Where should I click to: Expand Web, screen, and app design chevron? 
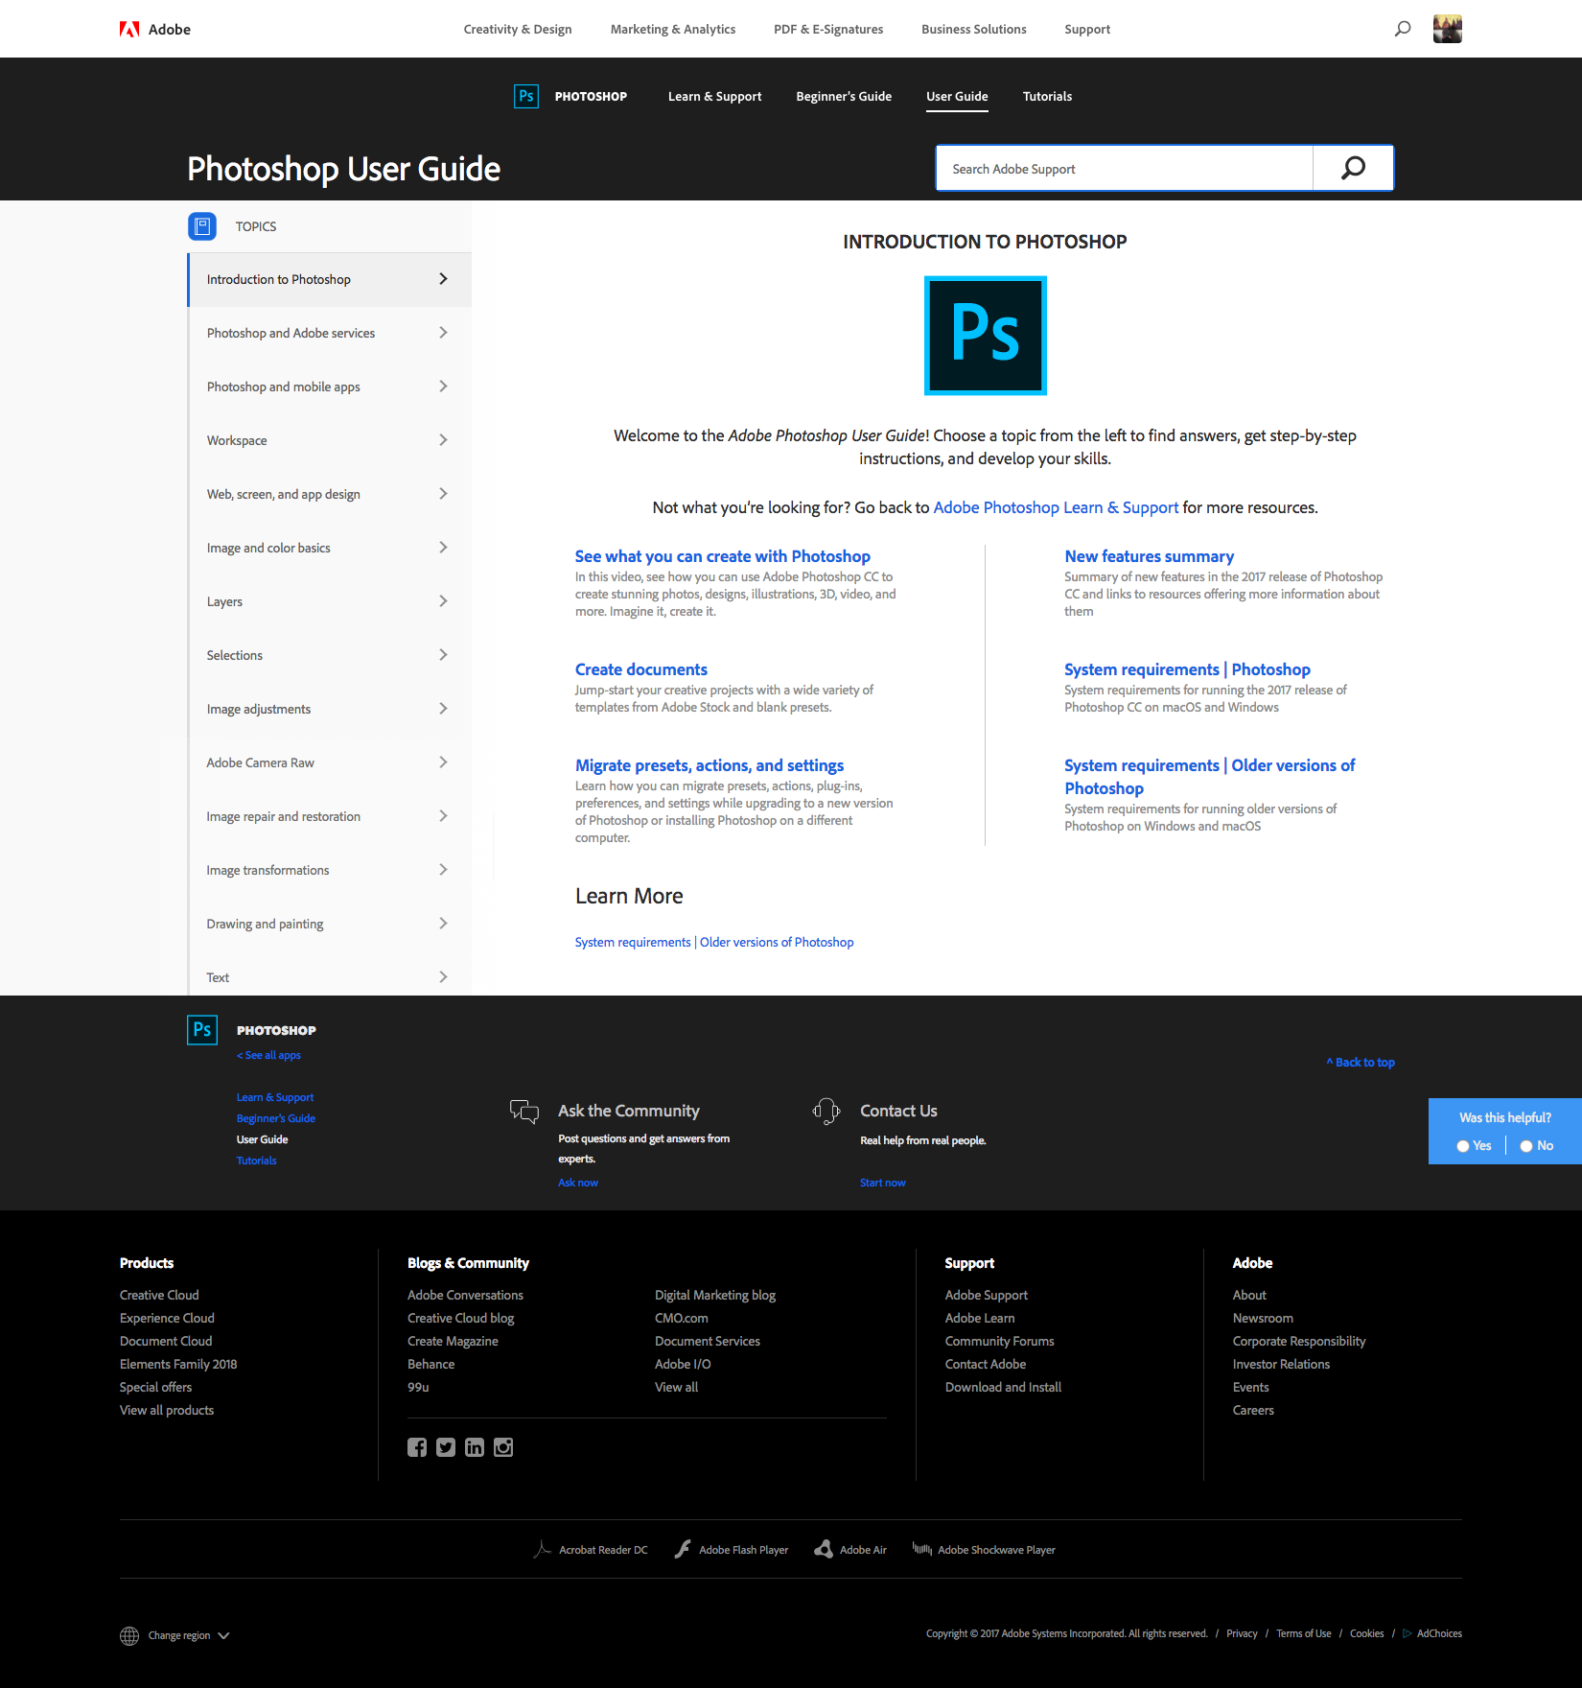click(x=443, y=494)
